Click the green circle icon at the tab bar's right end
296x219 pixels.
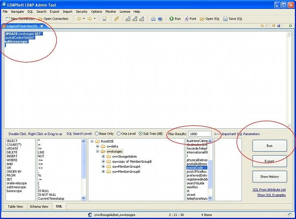pos(291,26)
